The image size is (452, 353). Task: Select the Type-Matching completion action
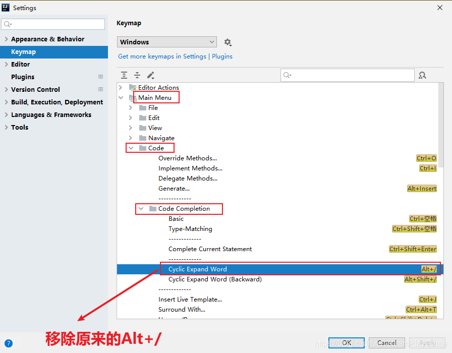pyautogui.click(x=190, y=229)
